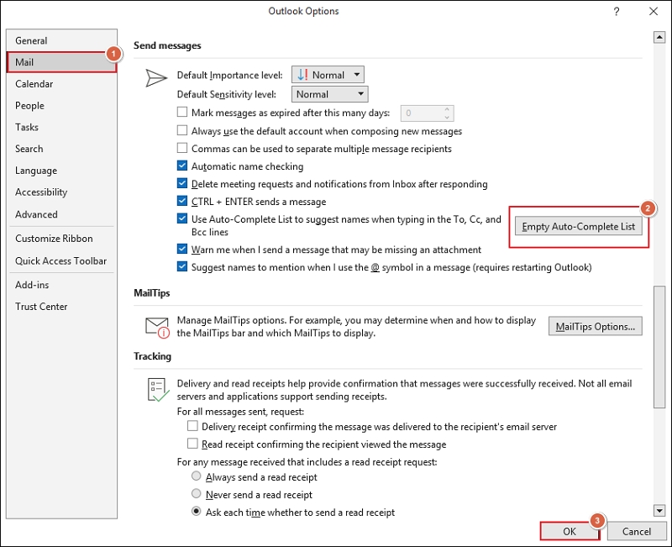Uncheck Use Auto-Complete List option
The width and height of the screenshot is (672, 547).
182,218
